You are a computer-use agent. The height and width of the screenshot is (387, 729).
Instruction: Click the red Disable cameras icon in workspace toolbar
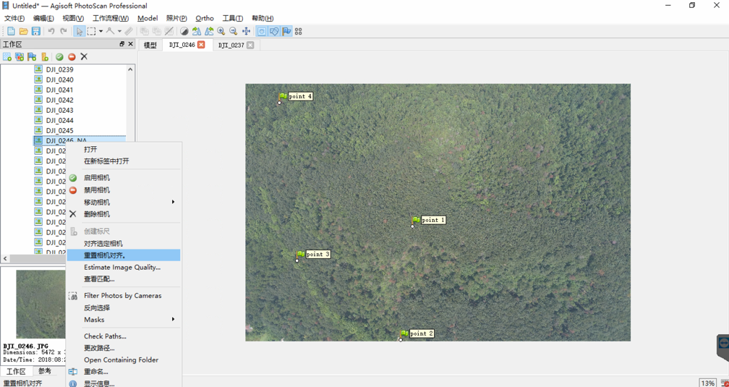point(72,56)
